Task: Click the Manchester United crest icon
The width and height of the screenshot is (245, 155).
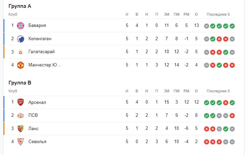Action: 20,65
